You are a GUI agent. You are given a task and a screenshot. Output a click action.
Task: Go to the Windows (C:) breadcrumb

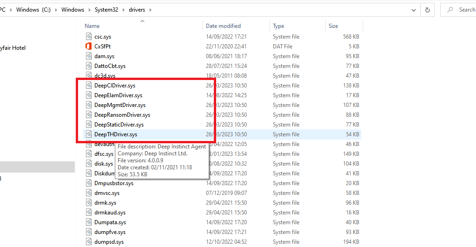click(x=33, y=10)
